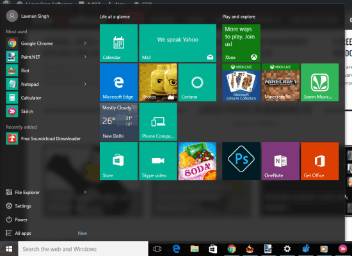Open the Skype video tile

coord(158,161)
